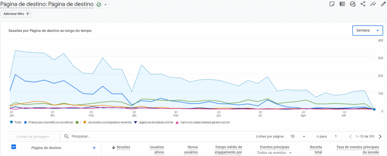
Task: Toggle /franquias-cosmeticos-lucrativas legend series
Action: pos(47,122)
